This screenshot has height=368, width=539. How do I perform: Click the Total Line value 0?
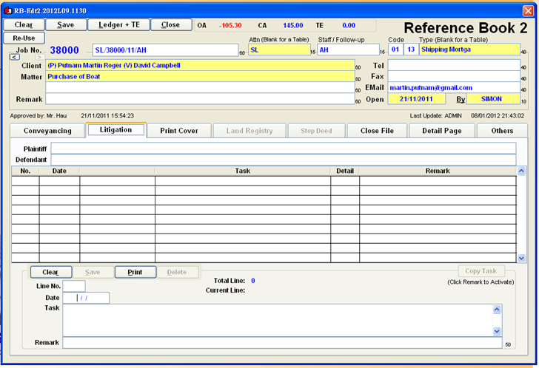(253, 281)
